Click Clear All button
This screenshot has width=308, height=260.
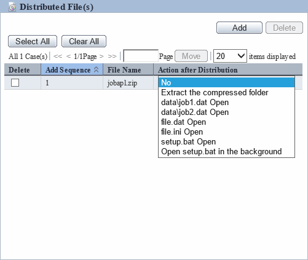[84, 41]
